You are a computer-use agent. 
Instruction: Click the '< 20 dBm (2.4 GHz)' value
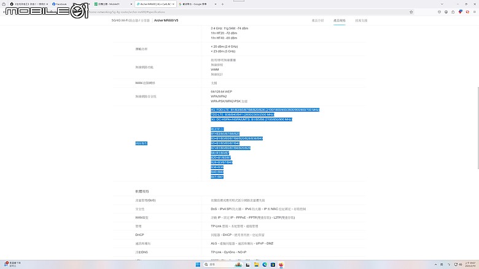tap(224, 47)
